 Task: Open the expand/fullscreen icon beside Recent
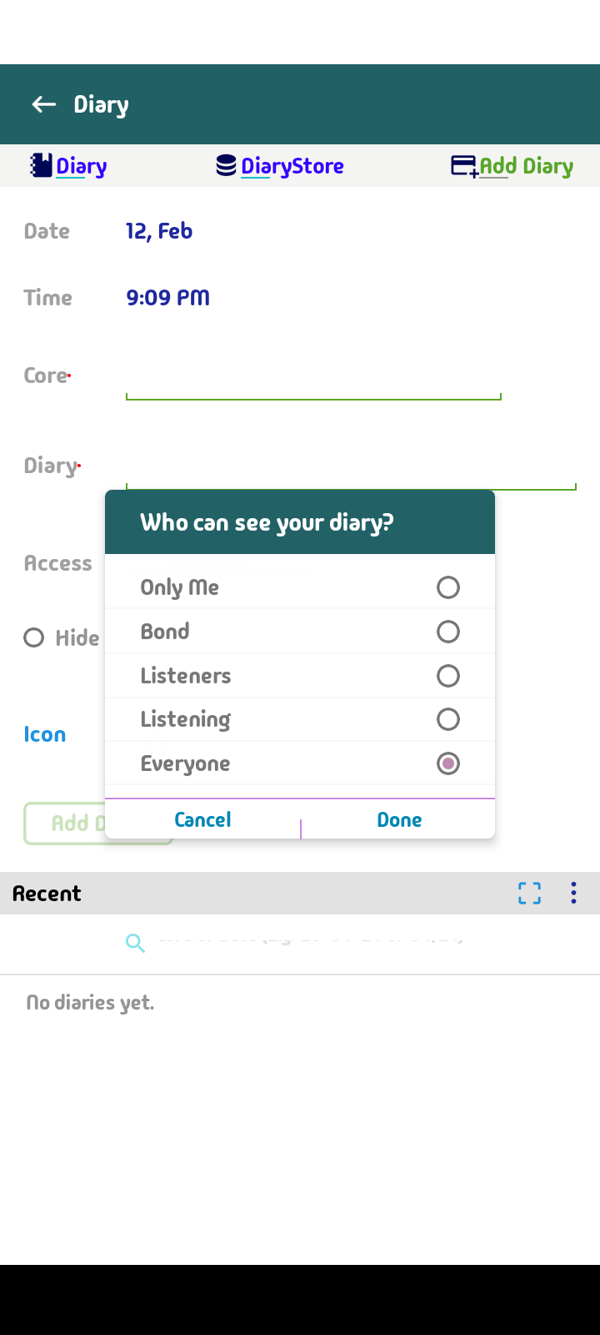pyautogui.click(x=528, y=893)
